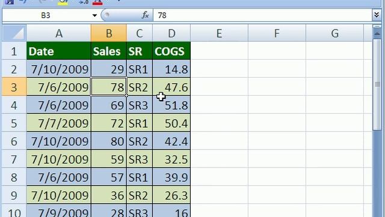Click the Sales value 80

[109, 140]
